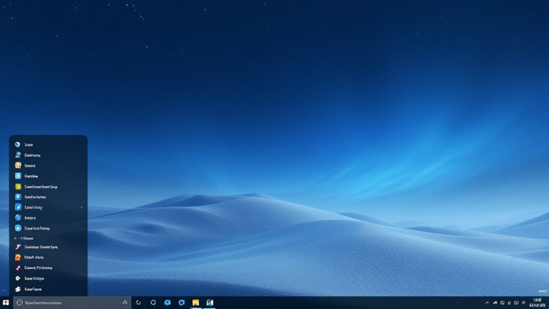The image size is (549, 309).
Task: Open the blue shield-shaped taskbar icon
Action: 182,303
